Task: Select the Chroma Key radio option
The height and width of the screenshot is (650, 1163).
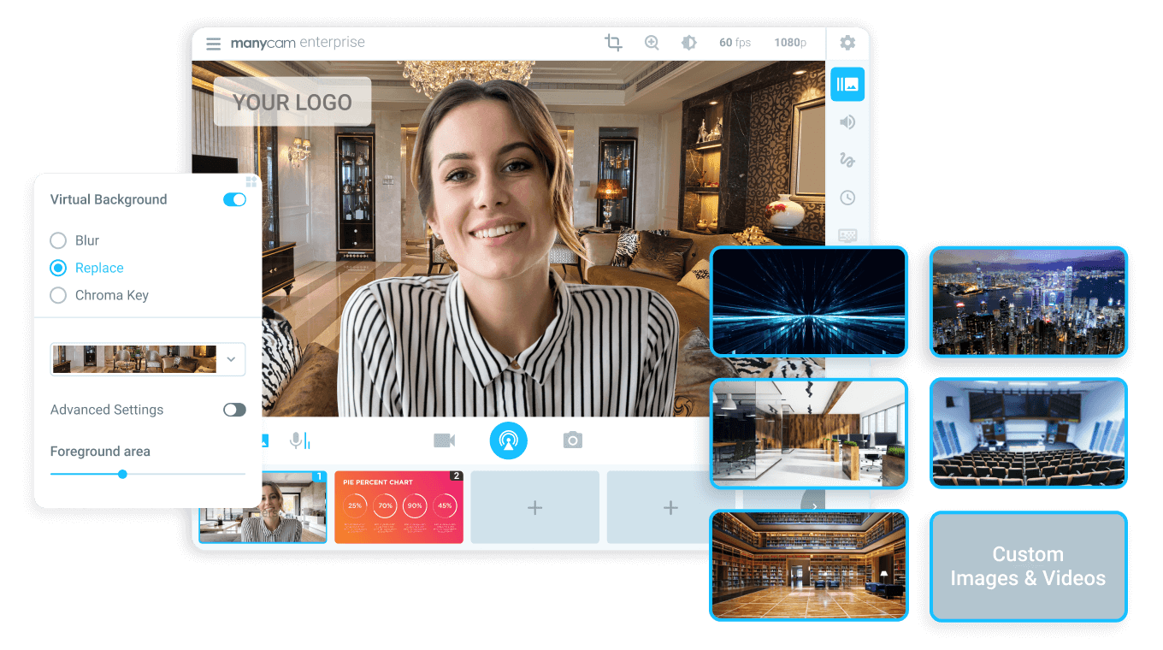Action: click(58, 295)
